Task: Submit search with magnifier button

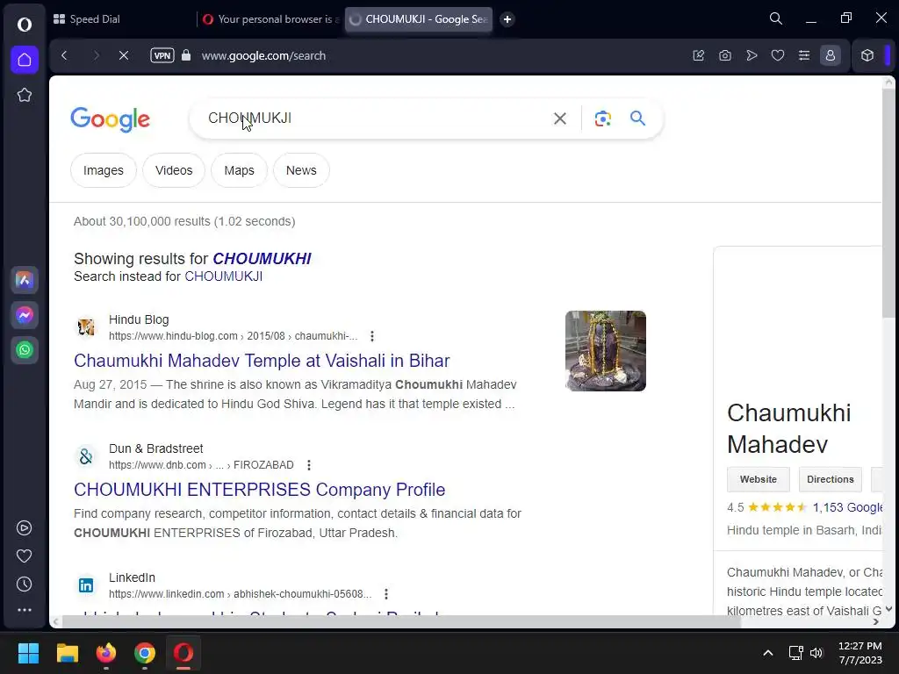Action: (637, 118)
